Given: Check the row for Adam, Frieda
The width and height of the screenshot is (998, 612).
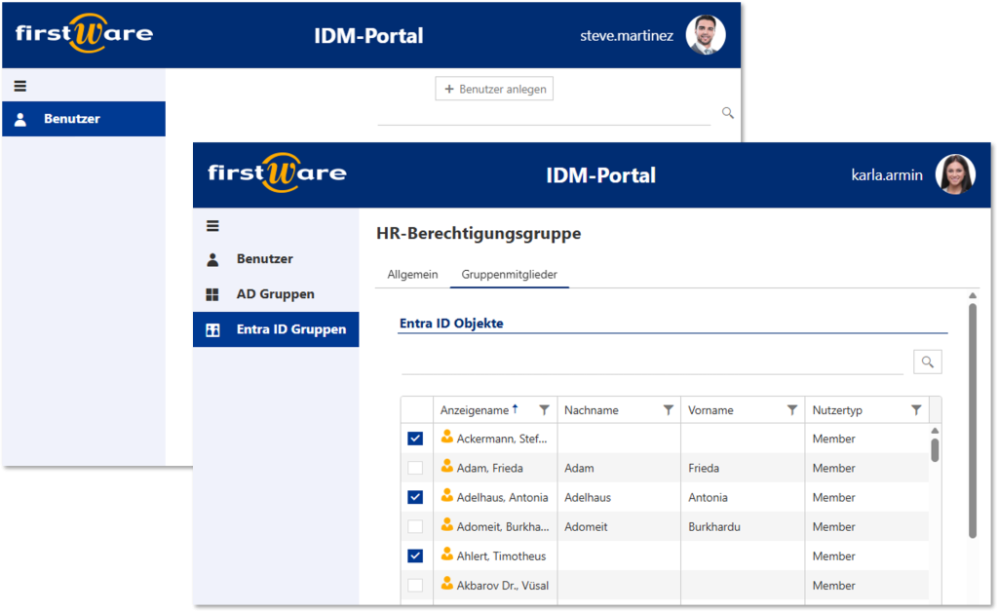Looking at the screenshot, I should (415, 468).
